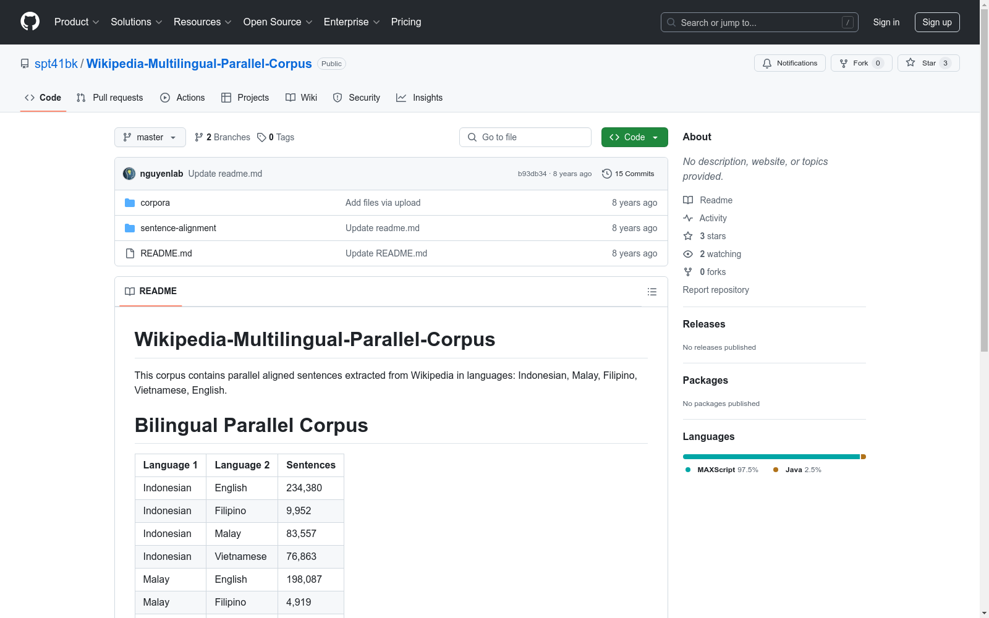
Task: Click the Go to file input
Action: click(525, 137)
